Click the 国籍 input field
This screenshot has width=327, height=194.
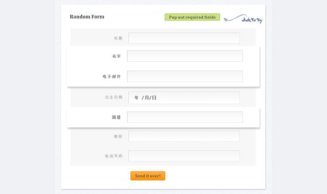coord(185,117)
